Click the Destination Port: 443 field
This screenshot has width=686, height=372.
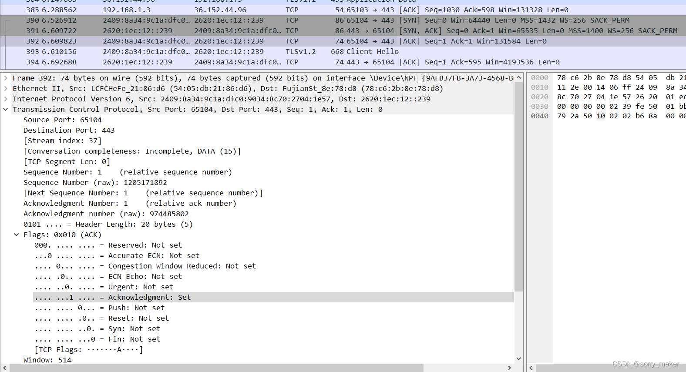(69, 130)
